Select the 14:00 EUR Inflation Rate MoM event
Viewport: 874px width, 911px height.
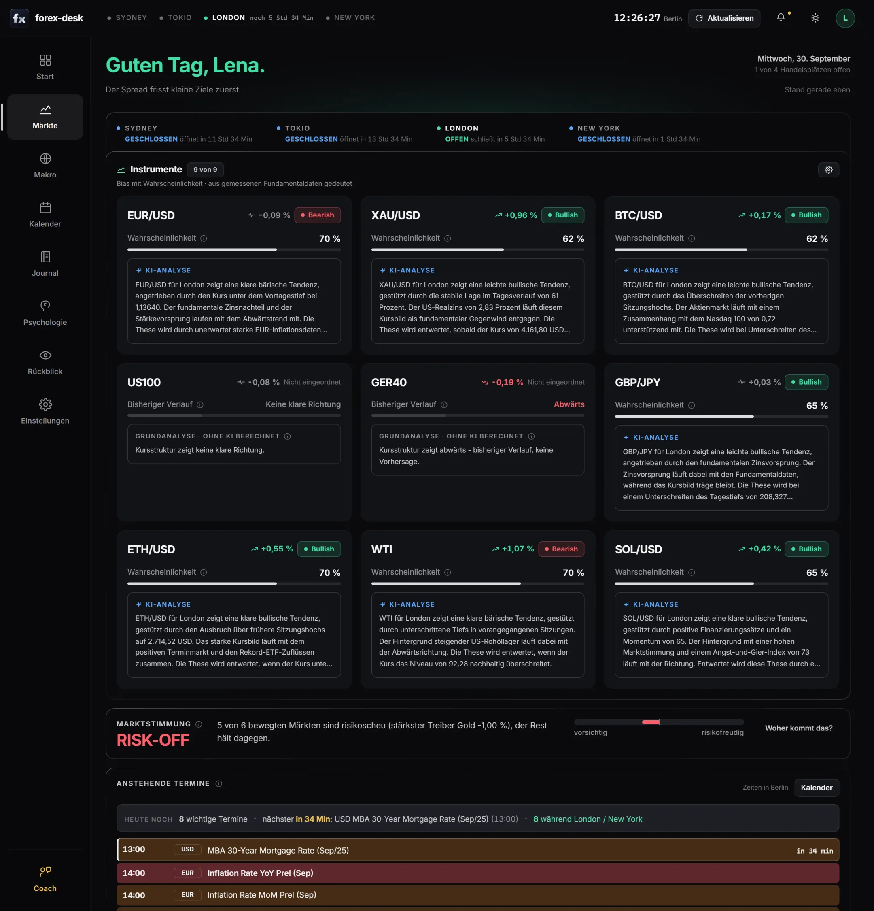[x=477, y=895]
